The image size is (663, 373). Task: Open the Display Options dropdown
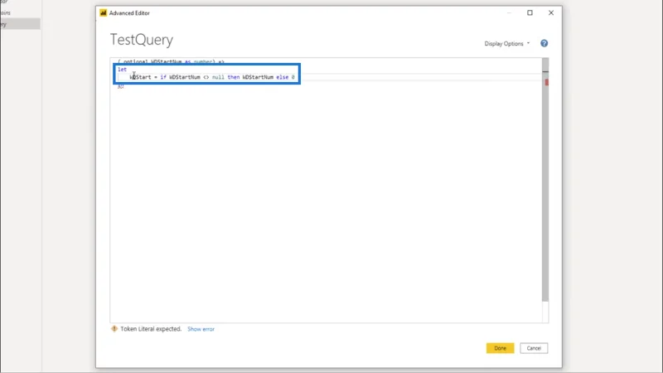pos(506,44)
